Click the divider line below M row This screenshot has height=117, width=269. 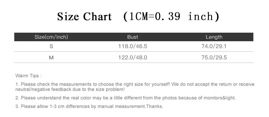(x=134, y=63)
